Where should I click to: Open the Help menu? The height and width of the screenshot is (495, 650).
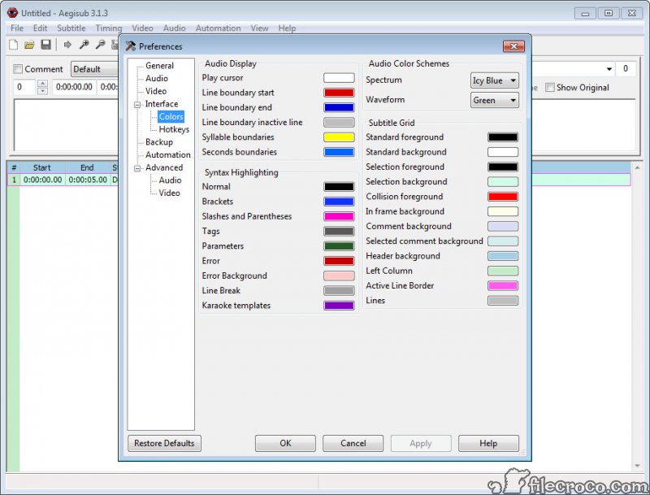click(x=287, y=28)
